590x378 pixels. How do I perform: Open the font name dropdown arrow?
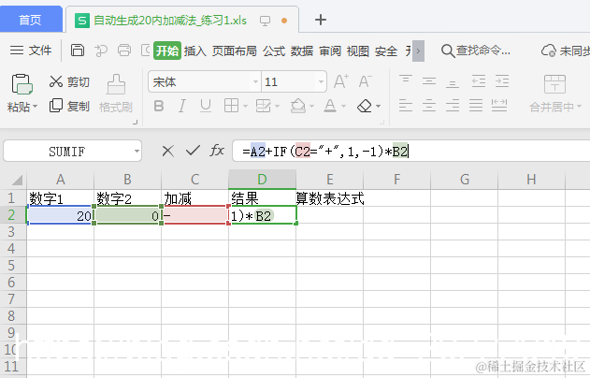[x=255, y=81]
